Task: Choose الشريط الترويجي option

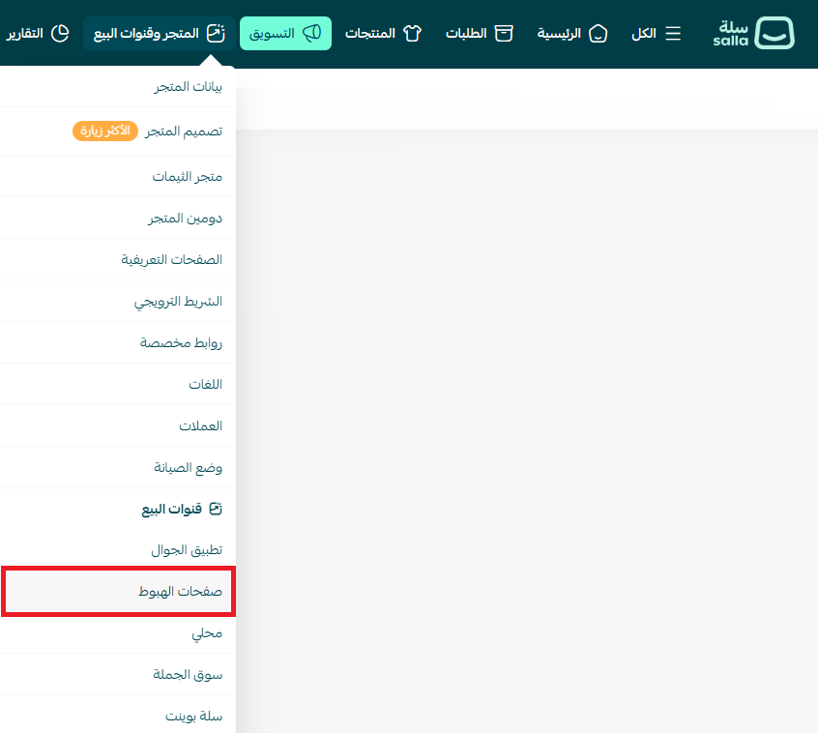Action: (x=118, y=301)
